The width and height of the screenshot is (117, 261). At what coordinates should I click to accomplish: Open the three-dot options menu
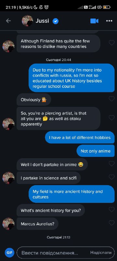tap(109, 21)
